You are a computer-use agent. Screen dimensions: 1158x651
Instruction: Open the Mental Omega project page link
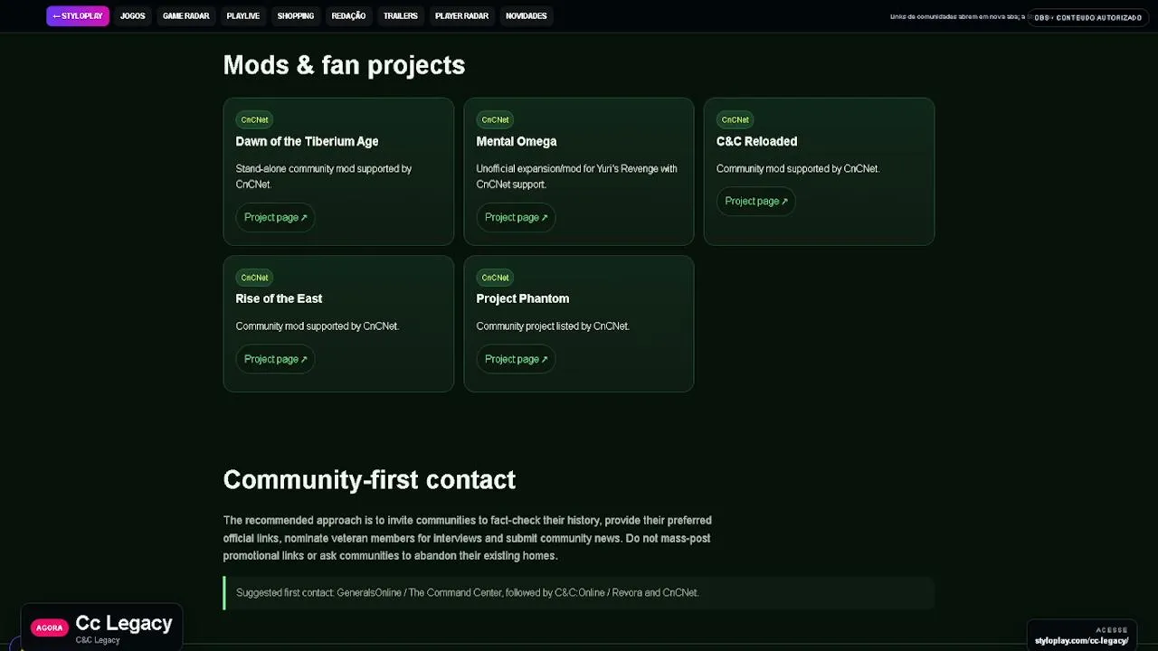pyautogui.click(x=516, y=217)
